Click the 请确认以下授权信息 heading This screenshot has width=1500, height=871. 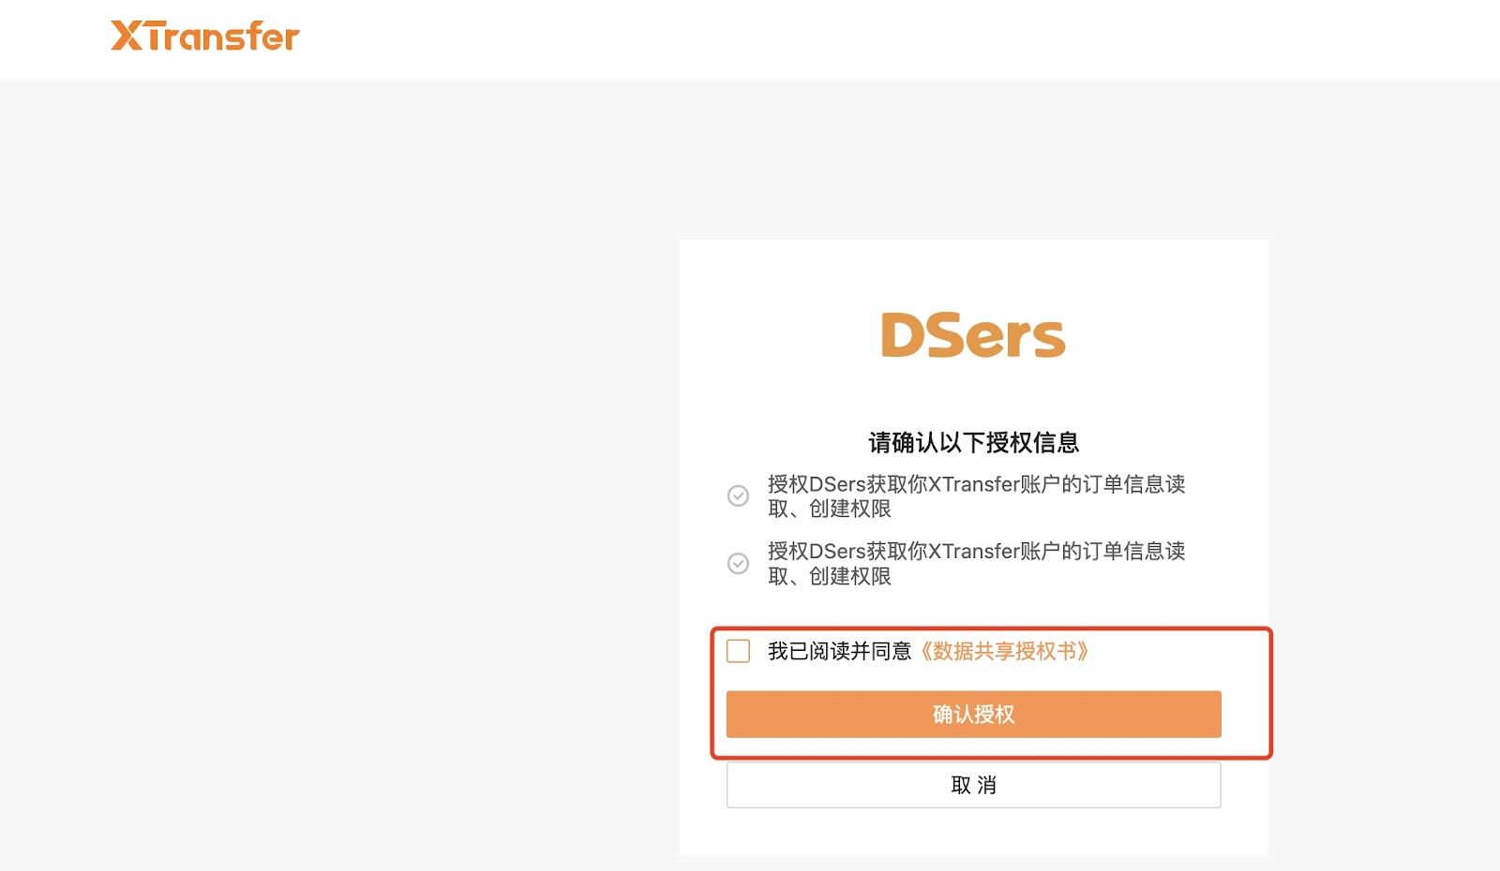[x=973, y=442]
